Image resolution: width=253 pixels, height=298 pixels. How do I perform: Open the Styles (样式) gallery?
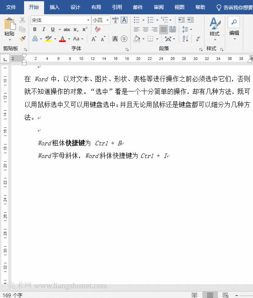[215, 29]
